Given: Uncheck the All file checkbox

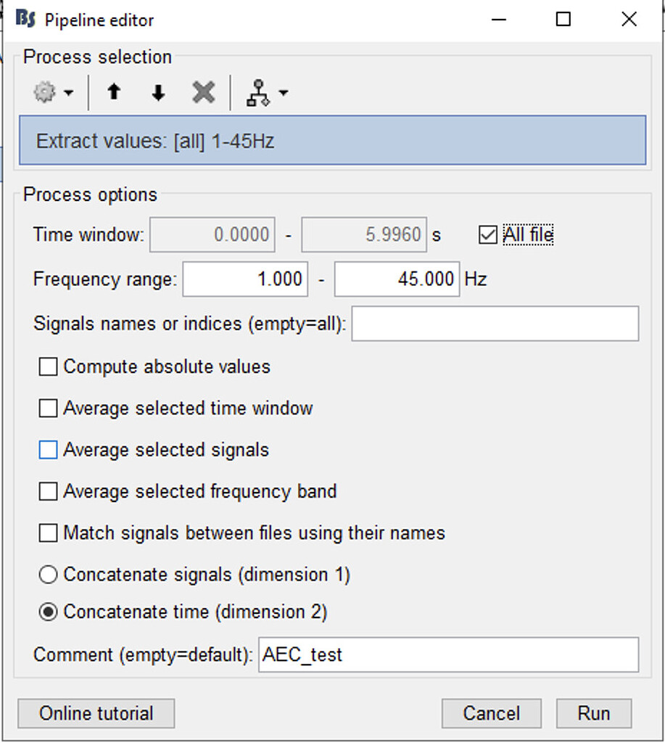Looking at the screenshot, I should pyautogui.click(x=488, y=234).
